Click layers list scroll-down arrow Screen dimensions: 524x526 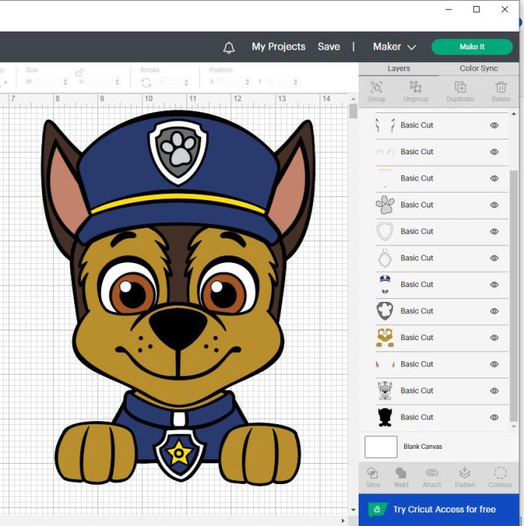tap(514, 426)
